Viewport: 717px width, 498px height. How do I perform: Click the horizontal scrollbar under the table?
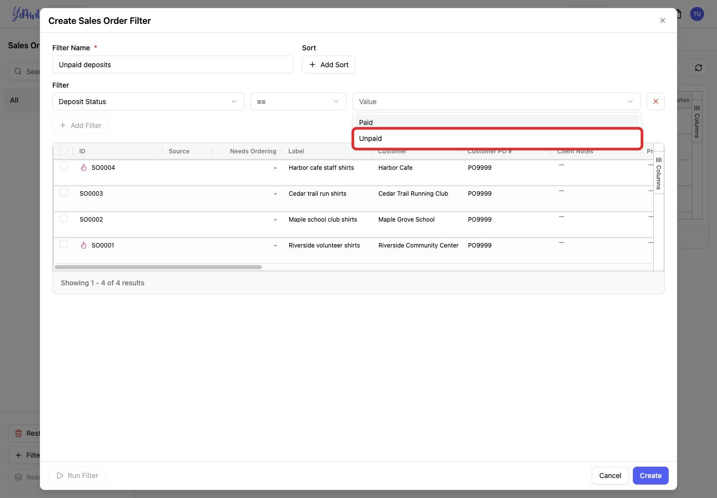pyautogui.click(x=158, y=267)
